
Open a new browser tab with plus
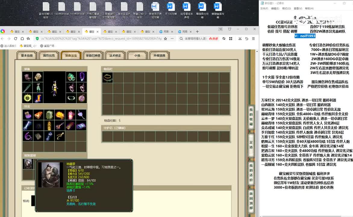click(197, 32)
